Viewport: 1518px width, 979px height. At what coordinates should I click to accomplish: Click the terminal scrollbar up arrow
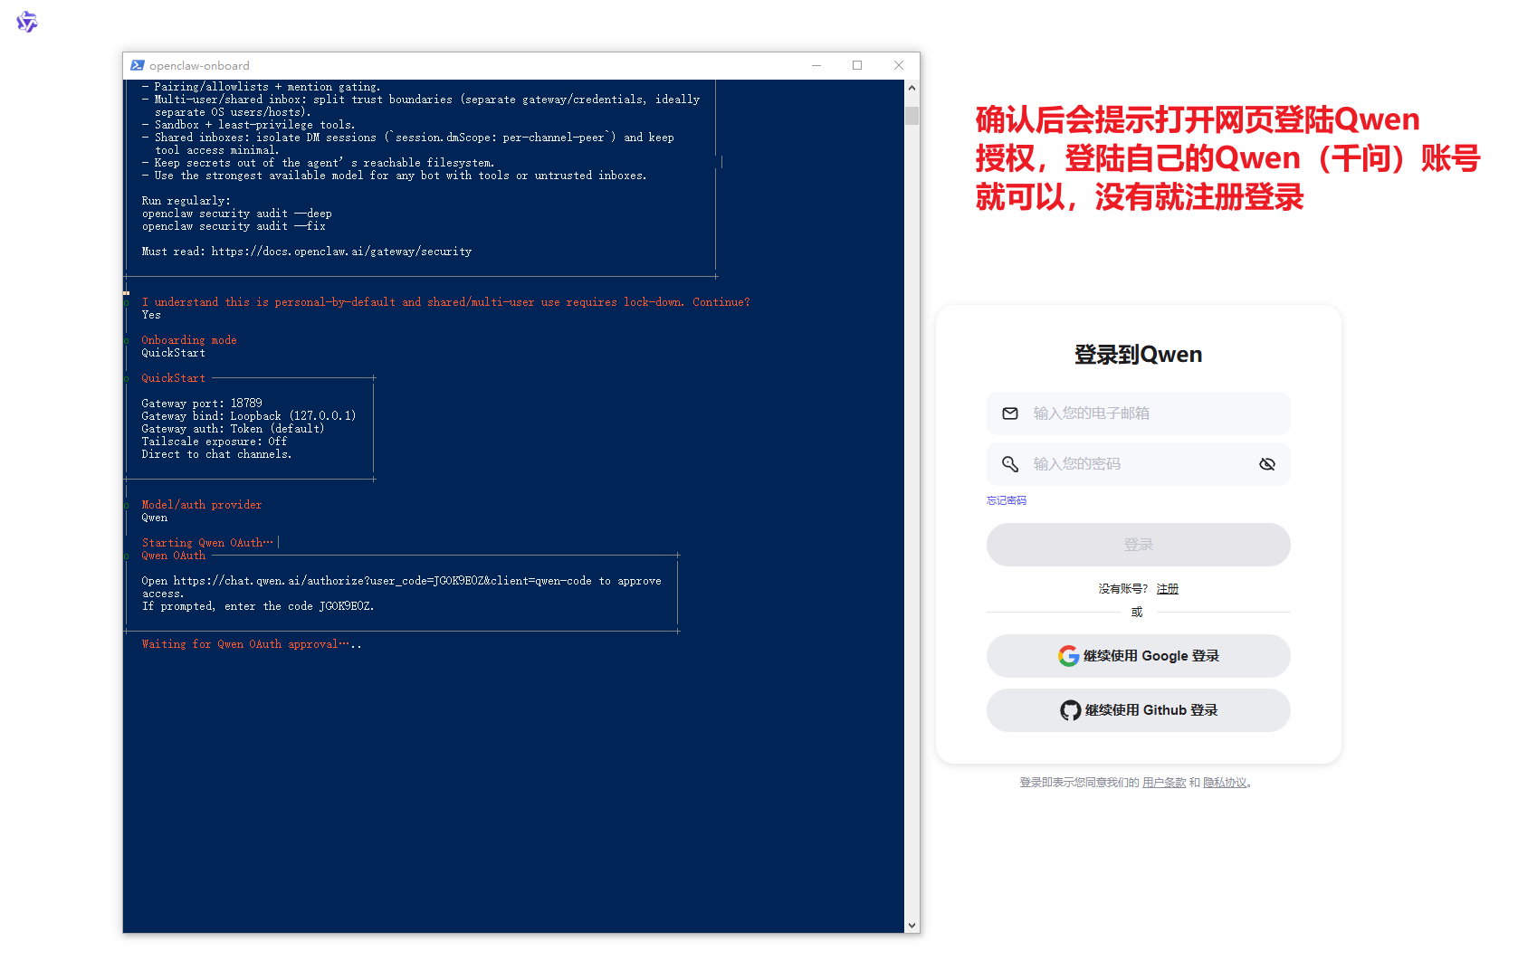912,88
